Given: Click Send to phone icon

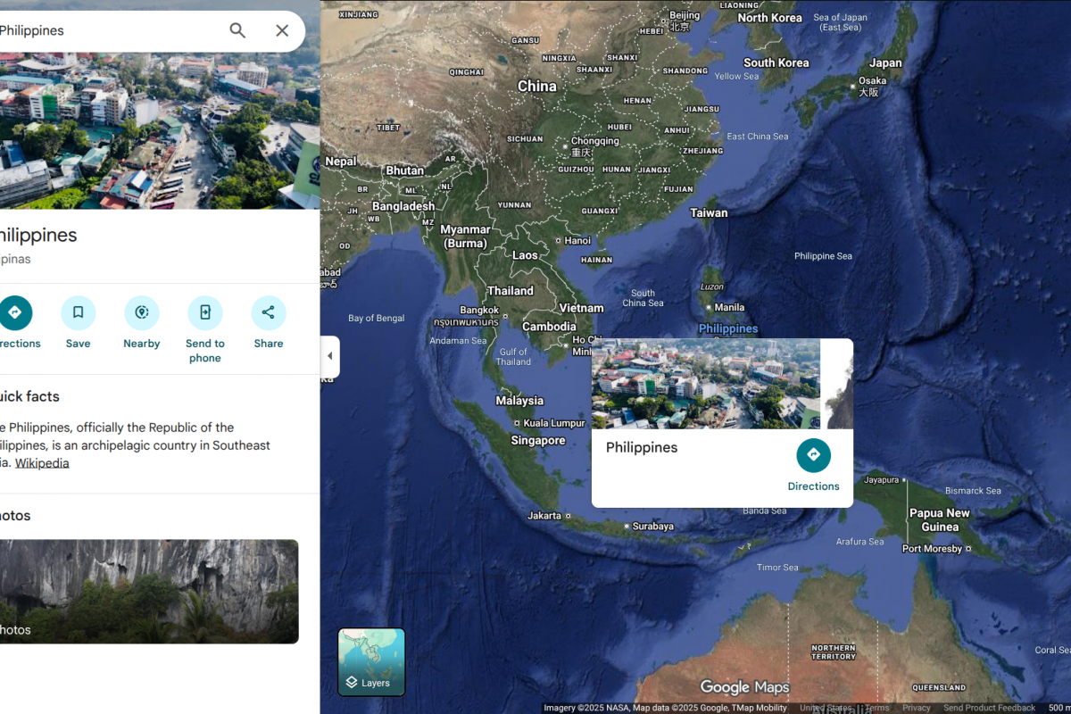Looking at the screenshot, I should tap(204, 313).
